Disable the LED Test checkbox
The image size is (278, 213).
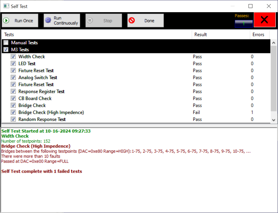pos(13,64)
